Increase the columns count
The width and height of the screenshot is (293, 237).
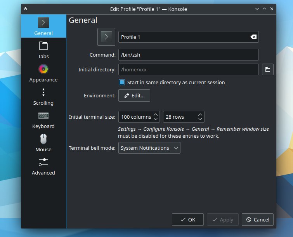156,115
